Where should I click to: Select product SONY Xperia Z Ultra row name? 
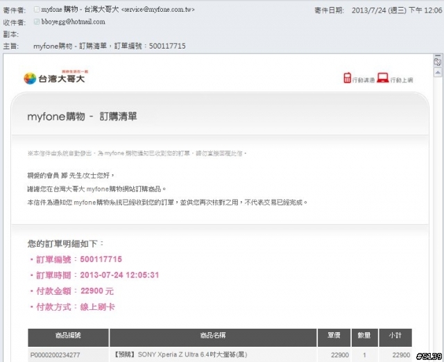180,354
